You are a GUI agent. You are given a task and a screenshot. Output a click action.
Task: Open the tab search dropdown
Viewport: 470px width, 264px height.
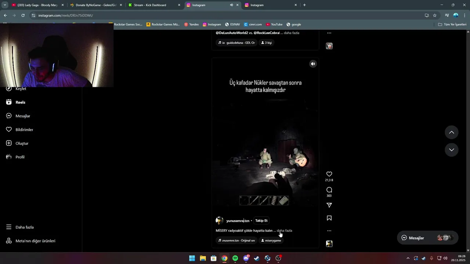5,5
